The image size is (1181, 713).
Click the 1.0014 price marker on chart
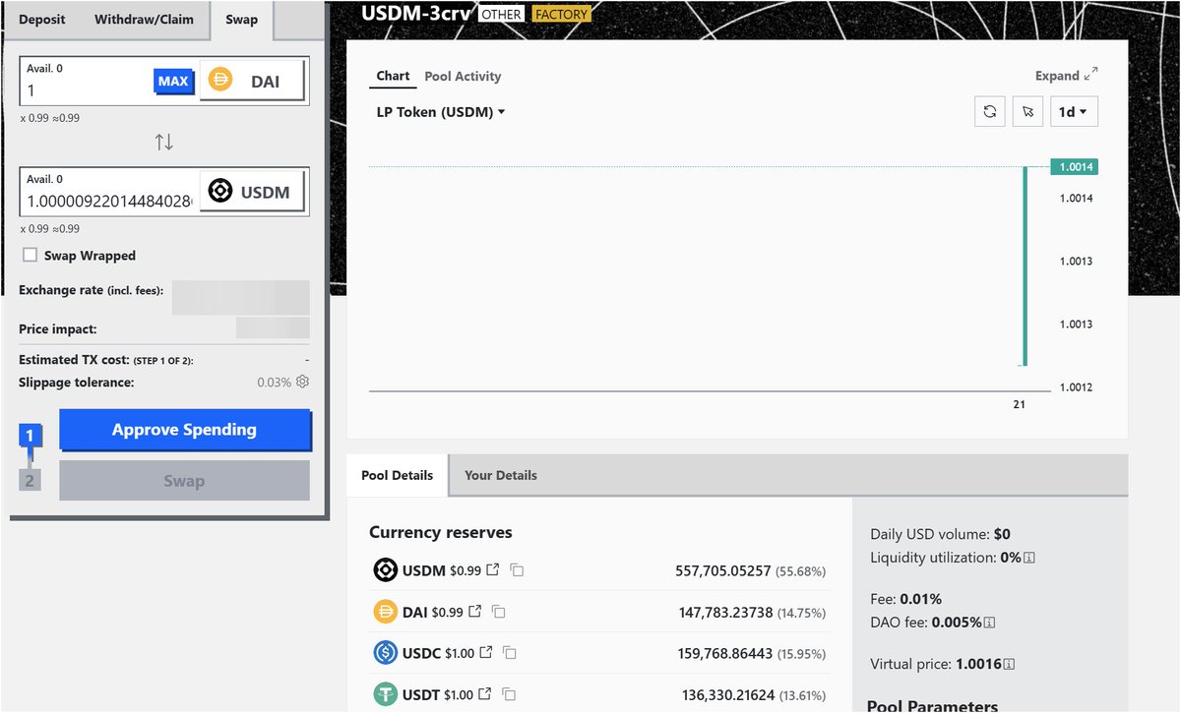1074,167
